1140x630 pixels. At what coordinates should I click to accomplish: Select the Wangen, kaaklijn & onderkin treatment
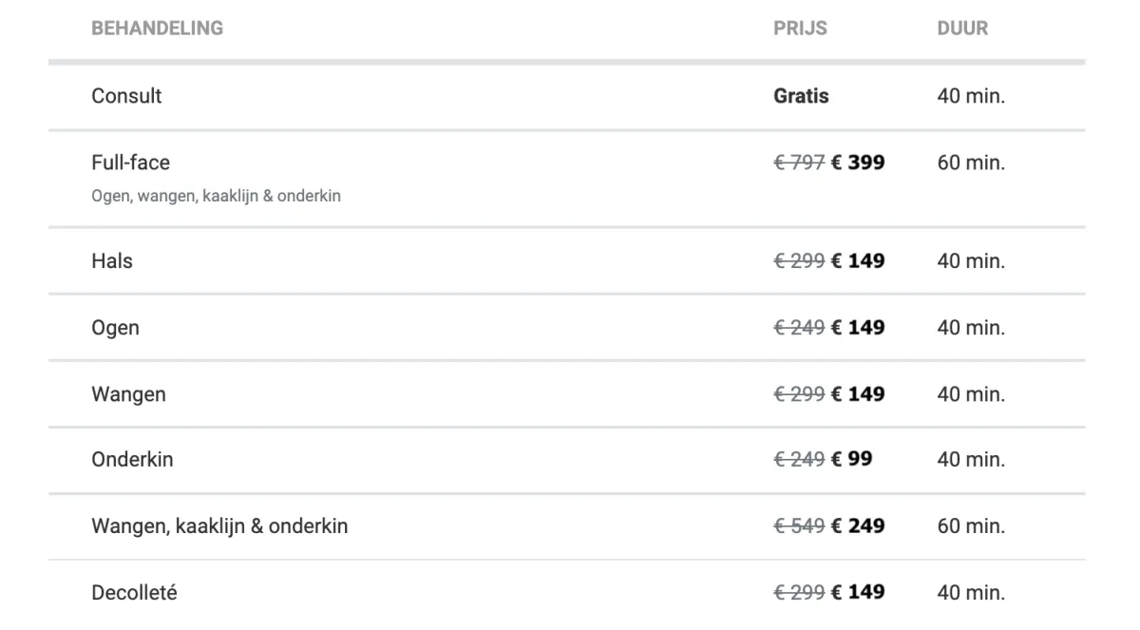pyautogui.click(x=219, y=525)
